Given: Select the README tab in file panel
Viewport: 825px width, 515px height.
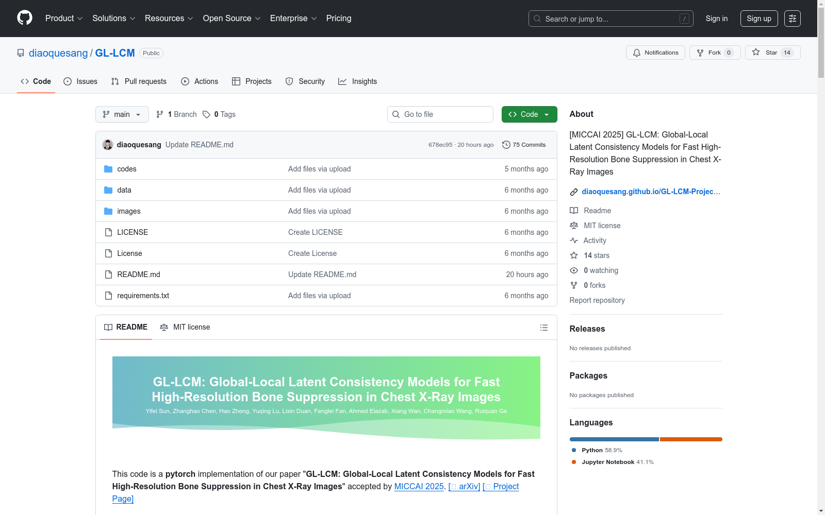Looking at the screenshot, I should pos(126,327).
